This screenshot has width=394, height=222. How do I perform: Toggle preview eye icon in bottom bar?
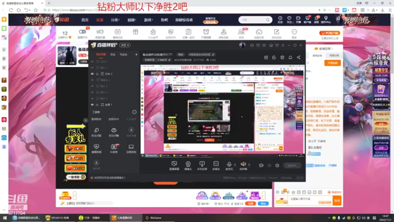click(269, 165)
